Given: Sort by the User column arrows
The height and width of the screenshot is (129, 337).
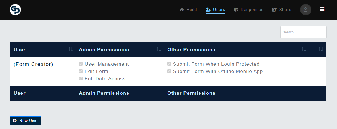Looking at the screenshot, I should (x=70, y=50).
